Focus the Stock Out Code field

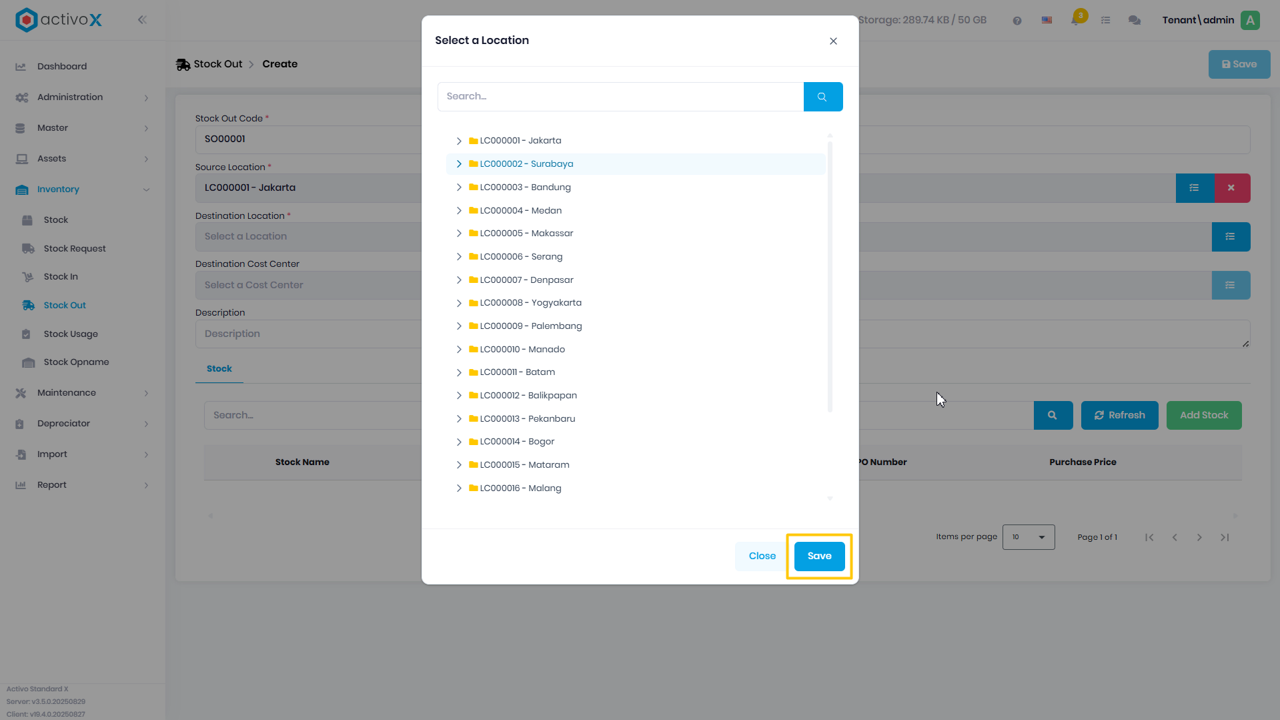click(722, 139)
